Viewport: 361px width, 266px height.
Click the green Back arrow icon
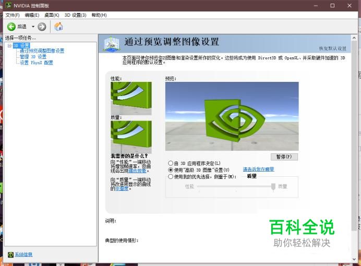click(x=11, y=27)
